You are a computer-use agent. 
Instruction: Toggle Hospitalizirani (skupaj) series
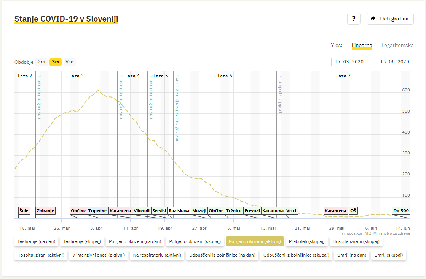[x=356, y=241]
